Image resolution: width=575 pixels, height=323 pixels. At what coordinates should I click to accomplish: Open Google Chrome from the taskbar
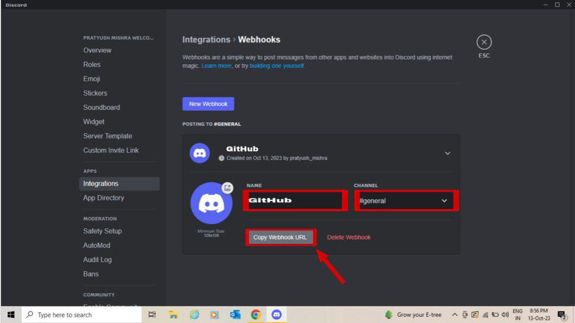click(x=255, y=315)
